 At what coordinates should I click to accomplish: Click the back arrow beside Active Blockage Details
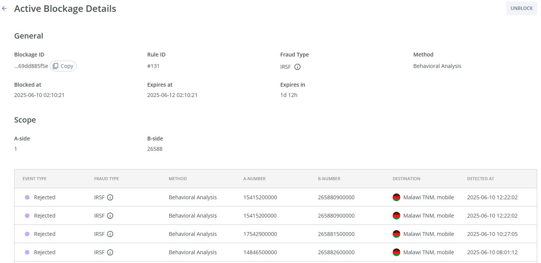coord(5,8)
